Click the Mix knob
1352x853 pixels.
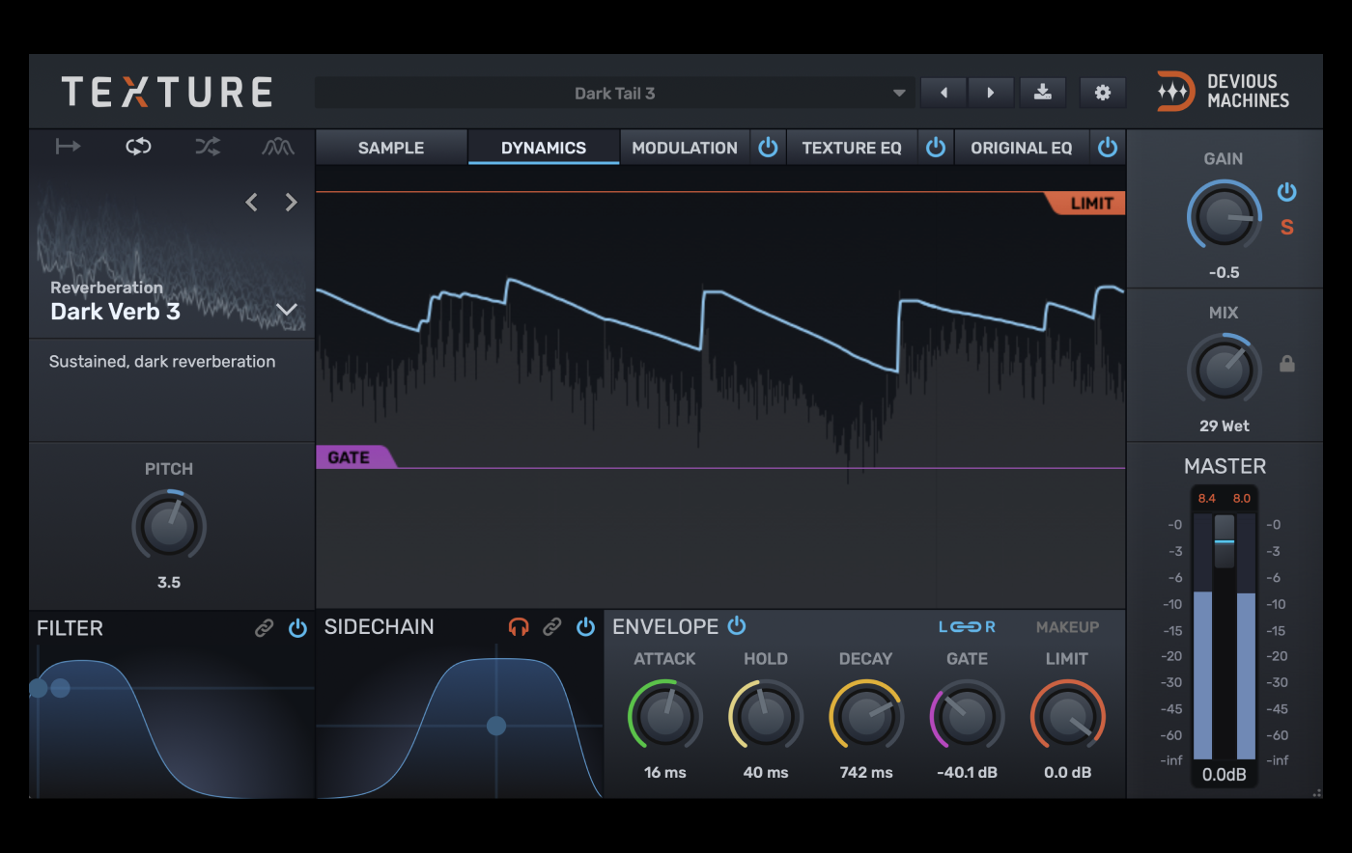1224,370
